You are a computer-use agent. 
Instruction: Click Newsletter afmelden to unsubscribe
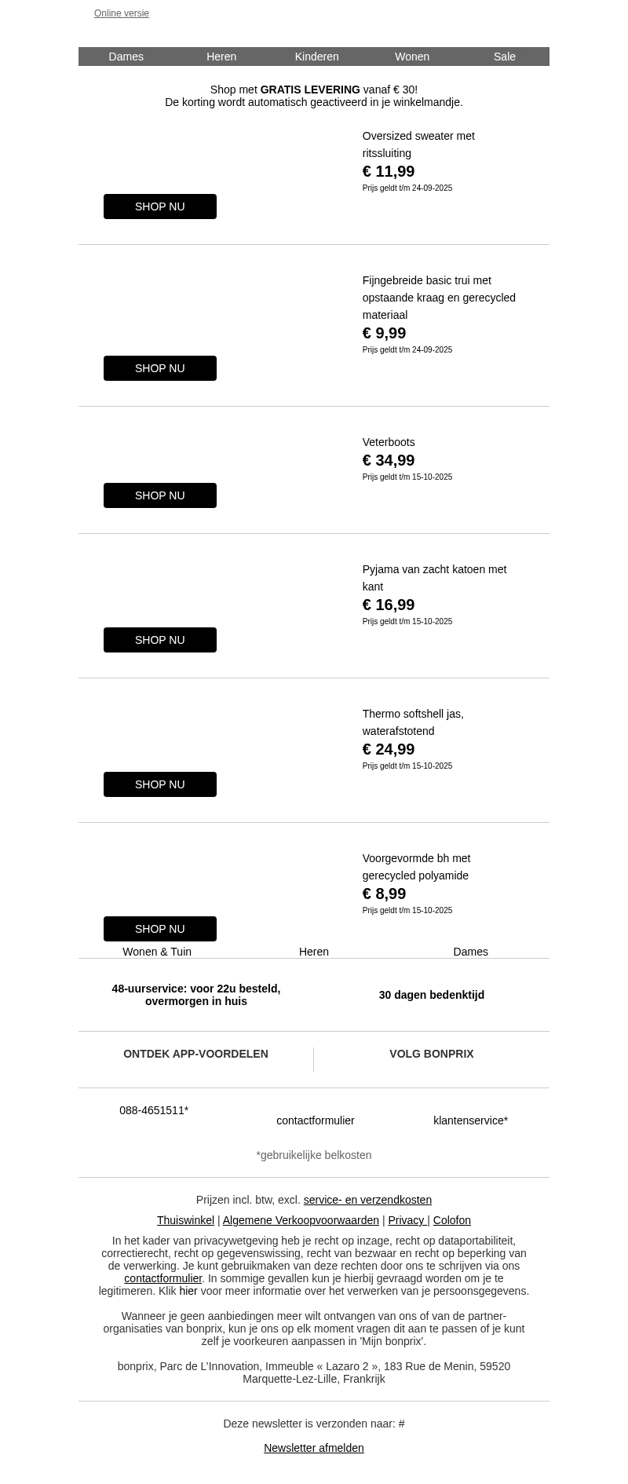click(314, 1448)
